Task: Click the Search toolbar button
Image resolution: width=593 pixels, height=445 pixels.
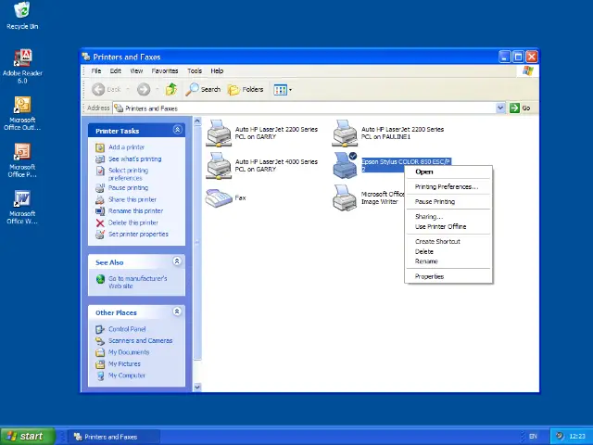Action: pos(203,90)
